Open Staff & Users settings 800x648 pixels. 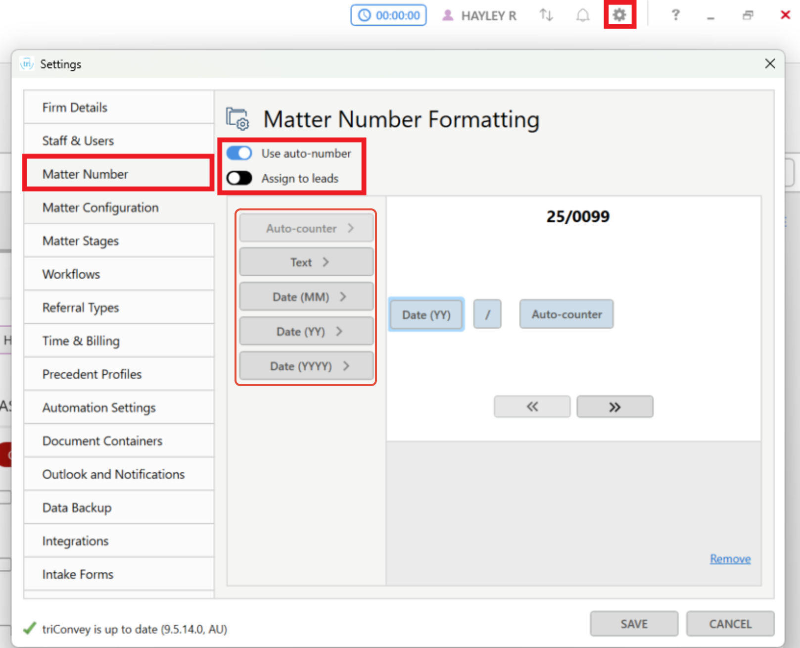(119, 141)
